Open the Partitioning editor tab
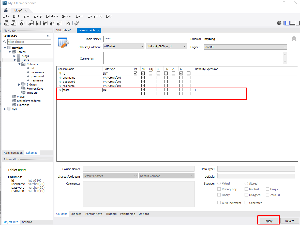 click(x=128, y=214)
